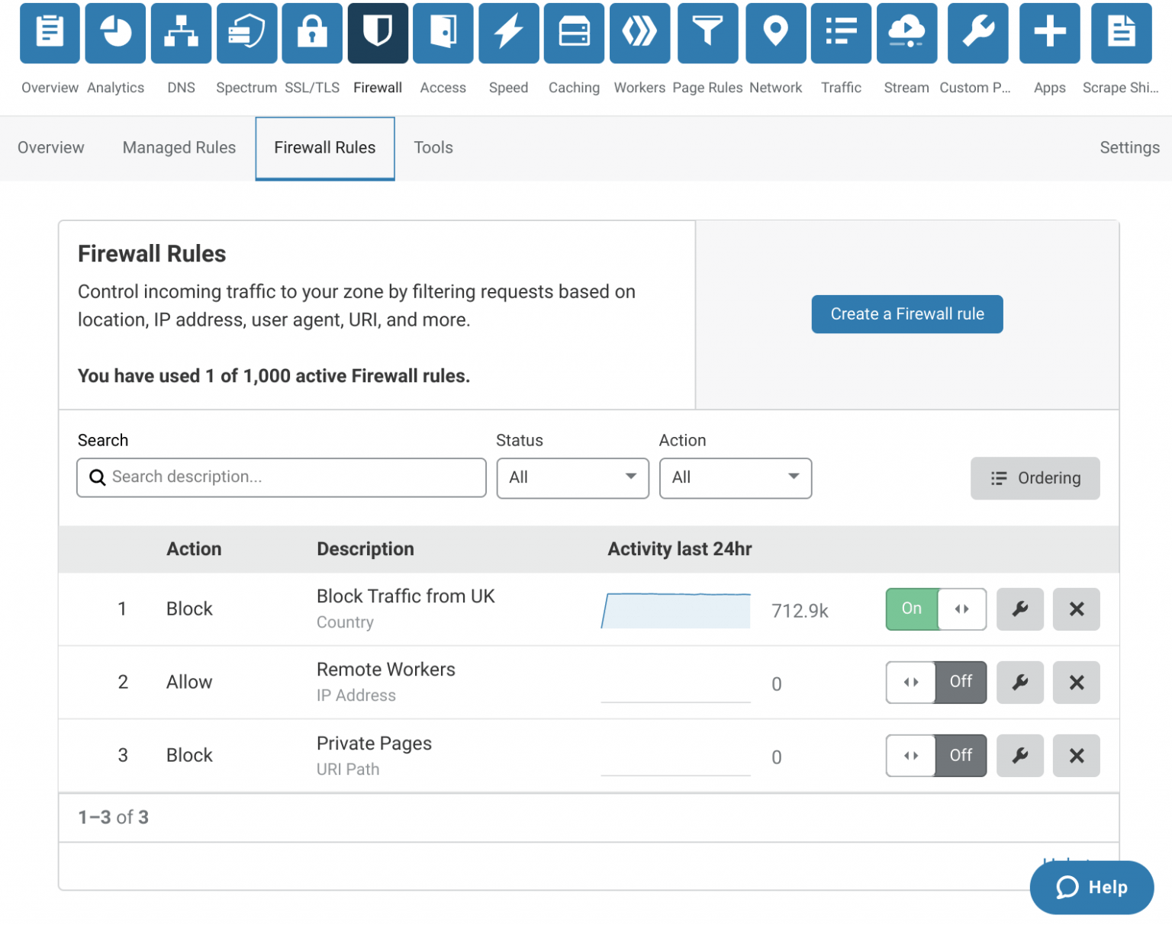Open the DNS section icon

(x=181, y=33)
